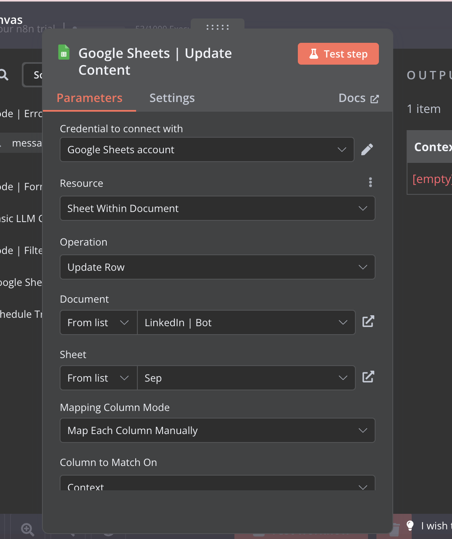Click the flask icon on Test step

[314, 54]
